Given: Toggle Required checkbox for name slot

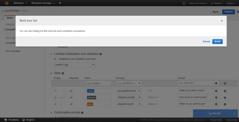Looking at the screenshot, I should point(71,91).
